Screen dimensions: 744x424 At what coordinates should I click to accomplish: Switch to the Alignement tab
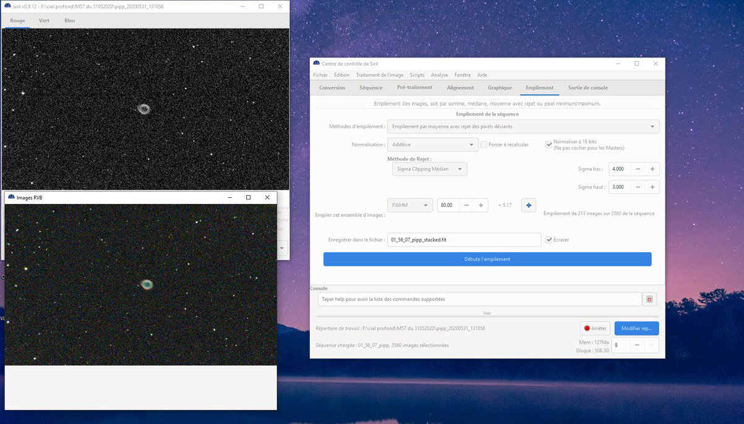pyautogui.click(x=460, y=88)
